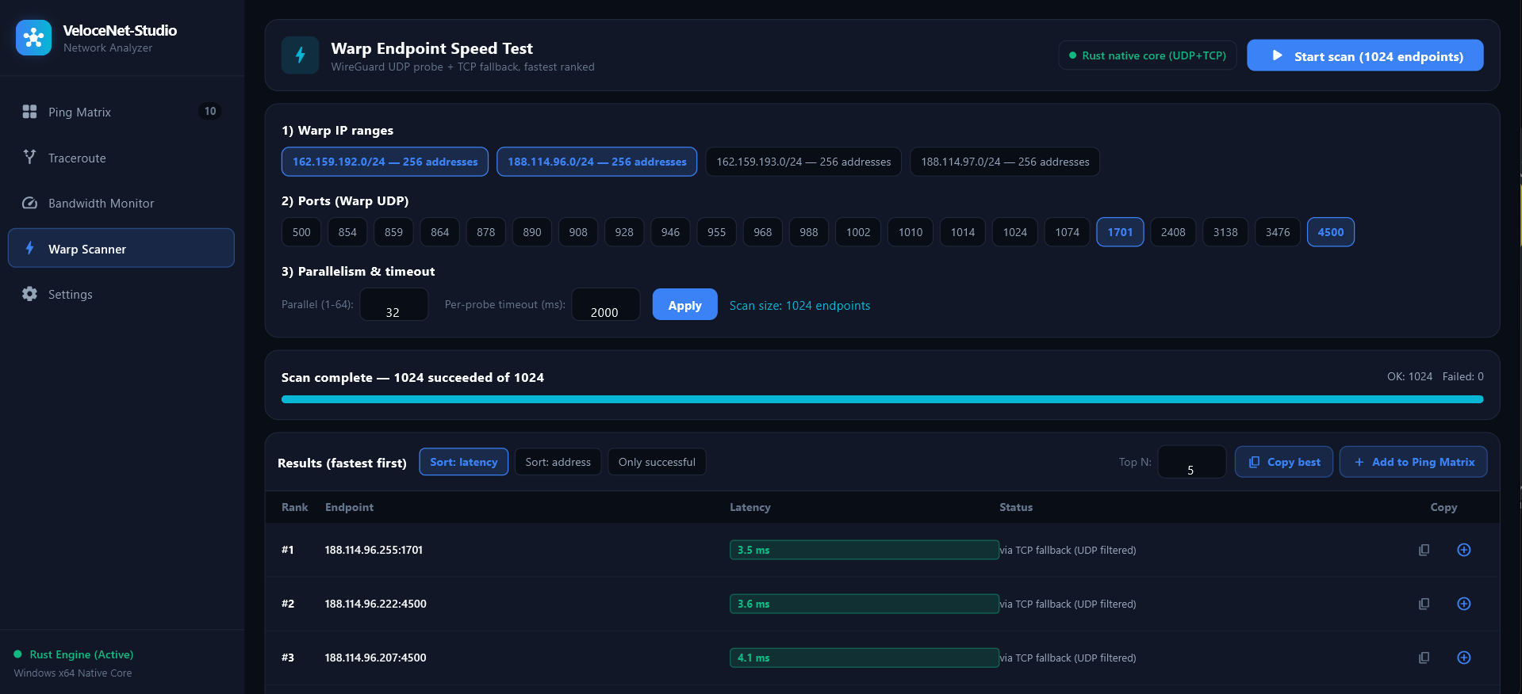The image size is (1522, 694).
Task: Toggle port 4500 off
Action: [x=1331, y=232]
